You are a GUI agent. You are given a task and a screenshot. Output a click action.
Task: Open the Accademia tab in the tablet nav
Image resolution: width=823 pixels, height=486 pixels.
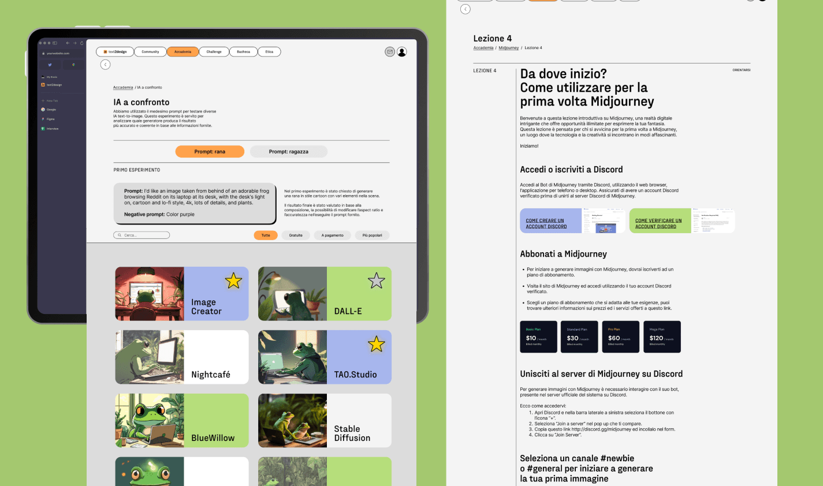183,52
